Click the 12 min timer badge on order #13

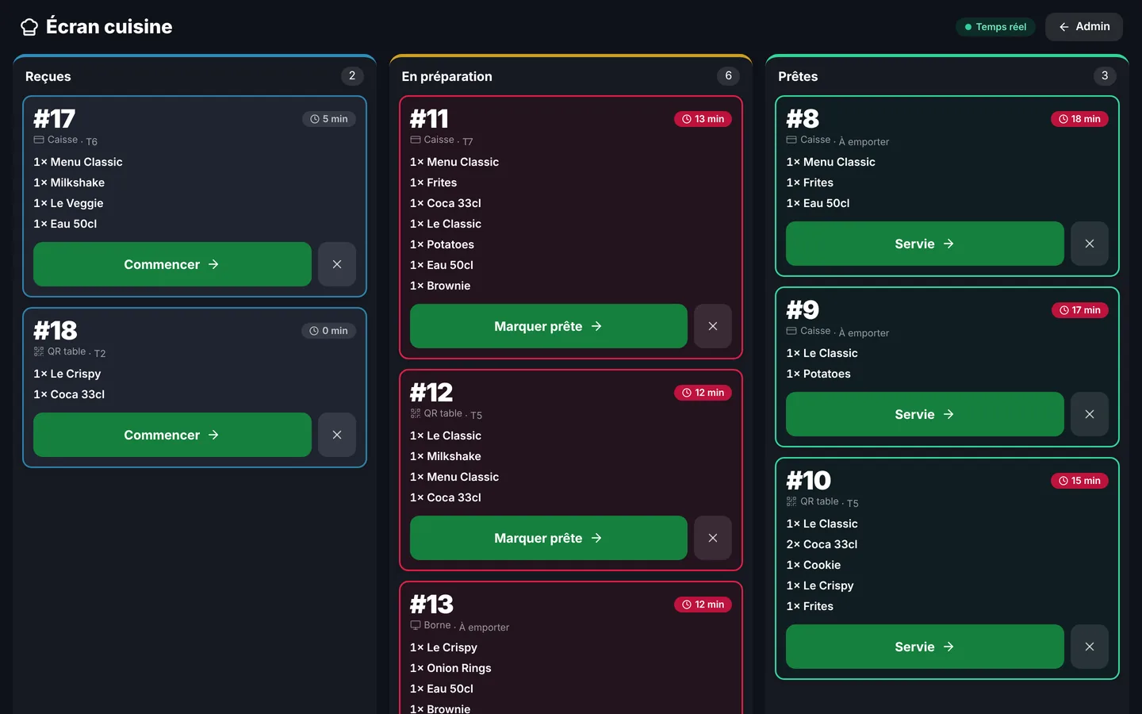pyautogui.click(x=703, y=605)
